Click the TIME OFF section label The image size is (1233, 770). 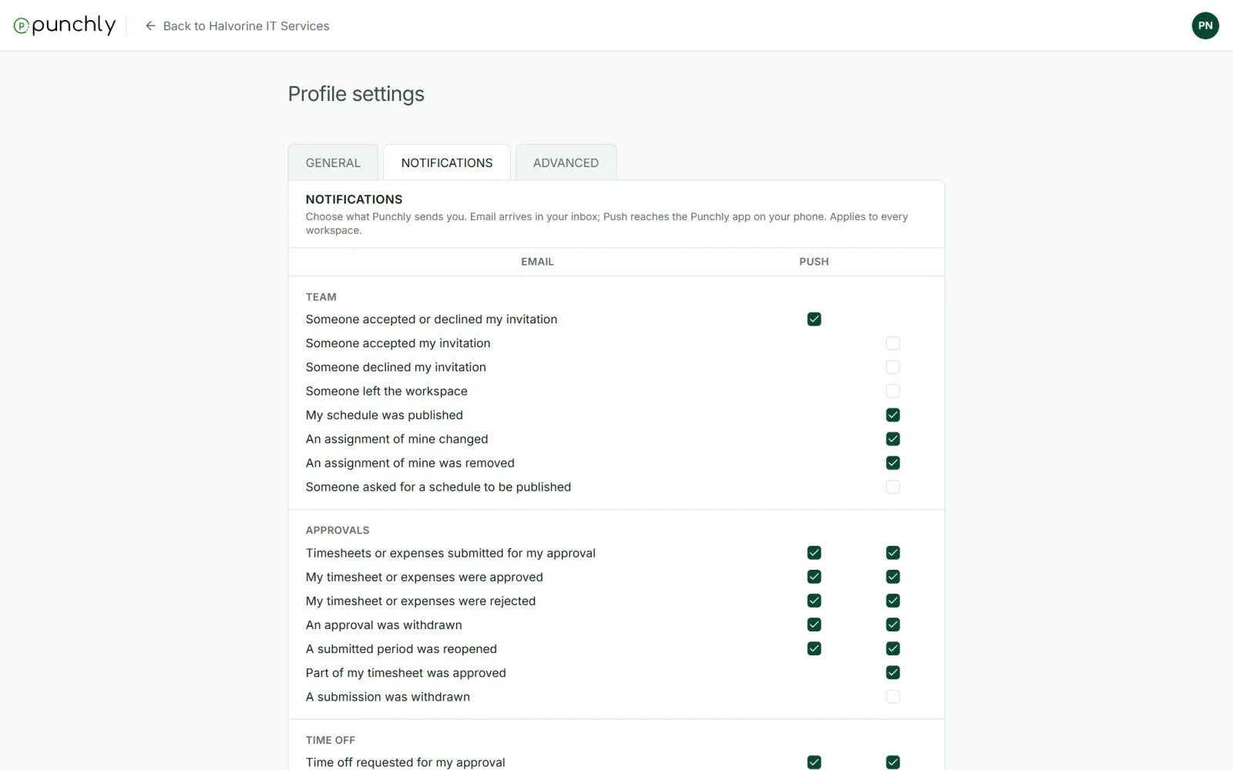coord(330,740)
